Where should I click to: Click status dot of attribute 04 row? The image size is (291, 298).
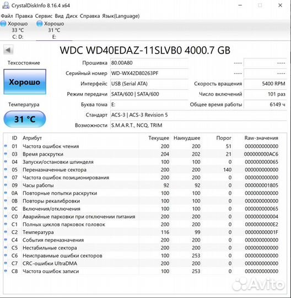6,162
